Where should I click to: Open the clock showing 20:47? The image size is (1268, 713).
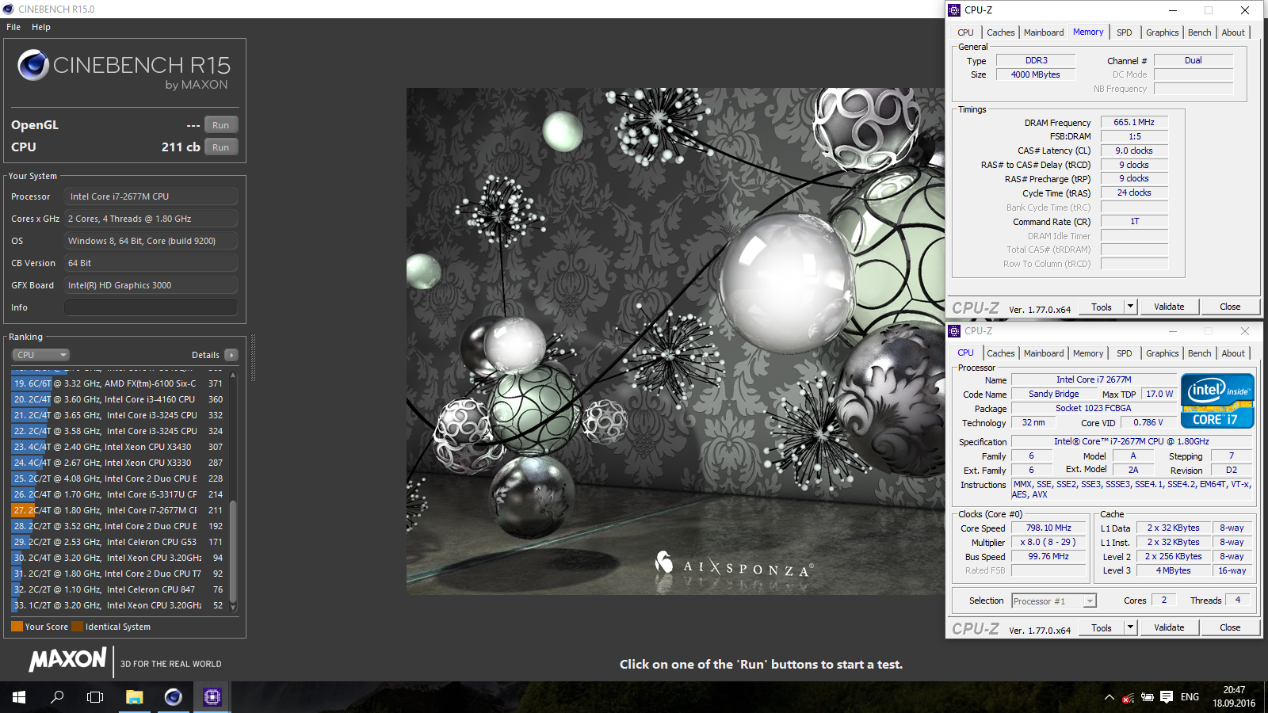click(1234, 697)
